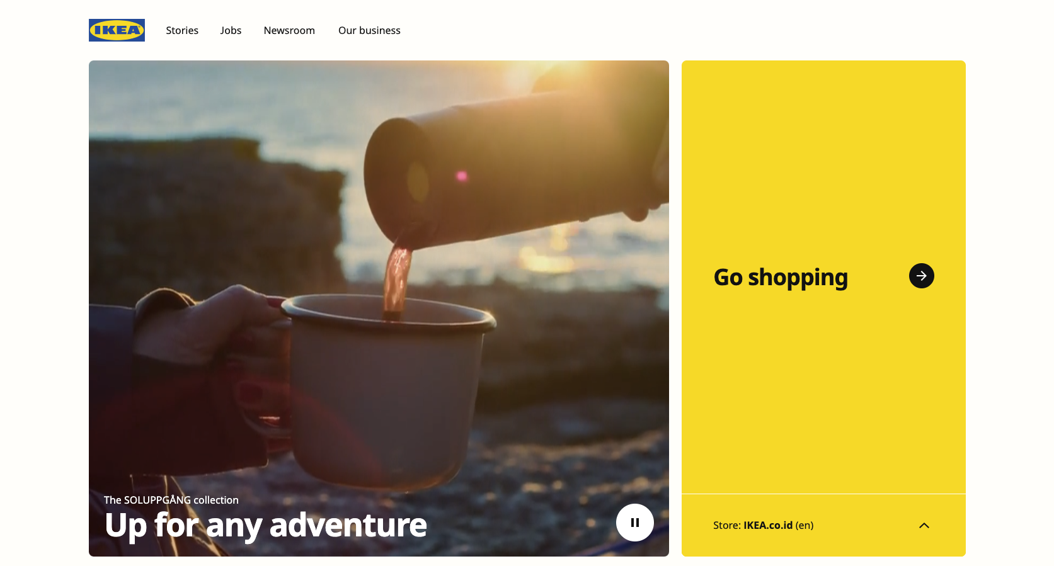
Task: Click the Go shopping arrow icon
Action: click(921, 276)
